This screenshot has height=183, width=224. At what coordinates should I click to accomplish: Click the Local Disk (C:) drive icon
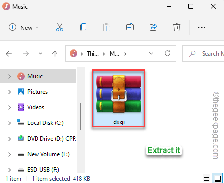pyautogui.click(x=20, y=122)
